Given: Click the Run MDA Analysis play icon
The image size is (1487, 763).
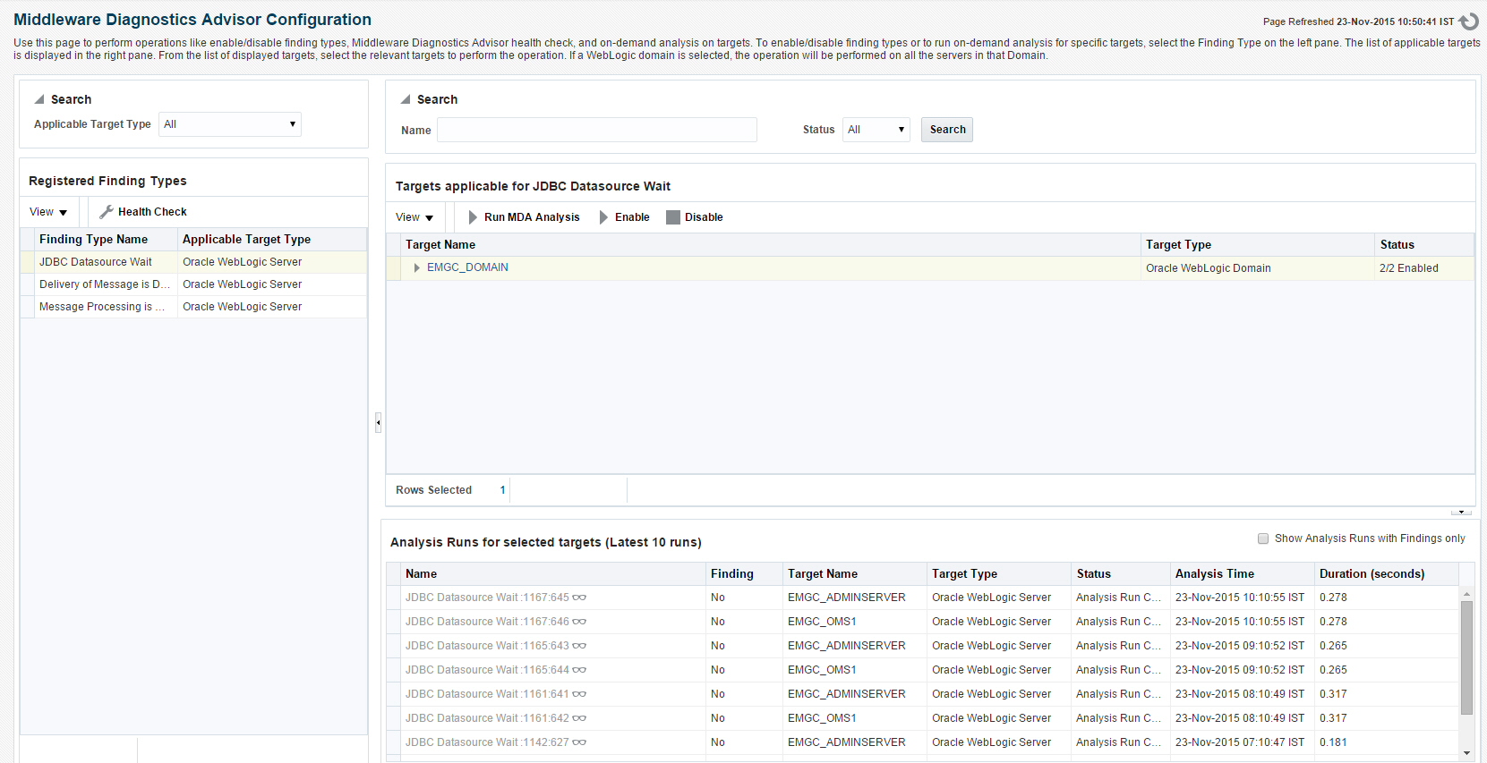Looking at the screenshot, I should tap(473, 217).
